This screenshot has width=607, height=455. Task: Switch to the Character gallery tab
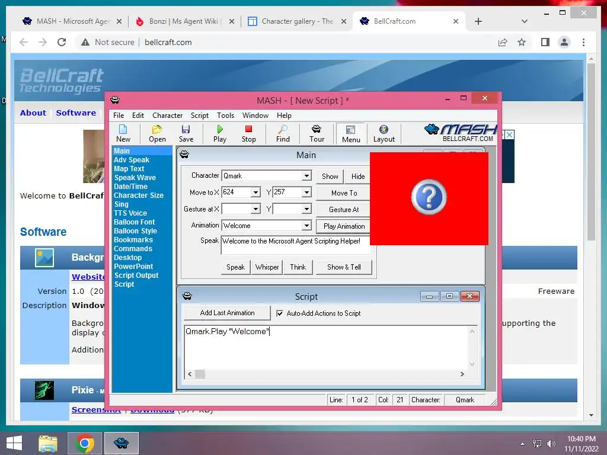298,21
